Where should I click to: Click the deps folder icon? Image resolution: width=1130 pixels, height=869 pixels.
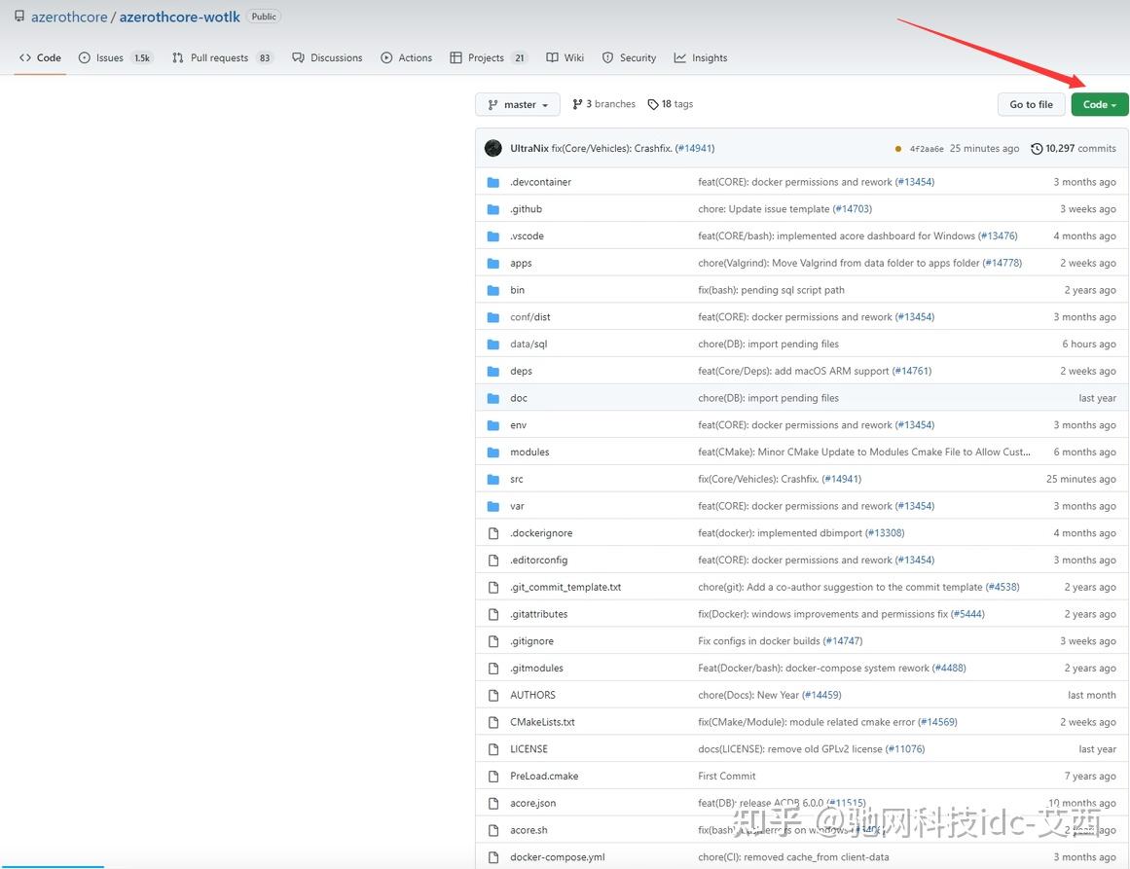pyautogui.click(x=492, y=371)
